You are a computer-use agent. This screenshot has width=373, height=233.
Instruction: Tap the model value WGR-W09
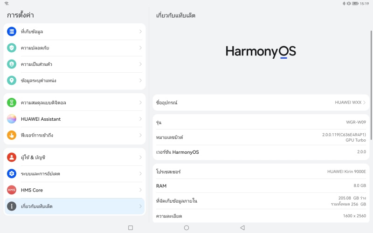tap(356, 122)
